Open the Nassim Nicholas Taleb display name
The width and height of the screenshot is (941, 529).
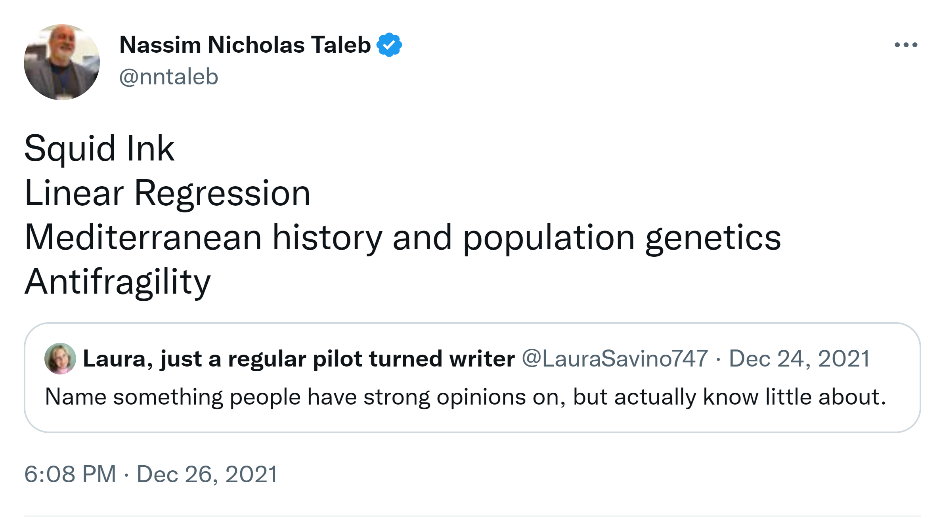(245, 44)
